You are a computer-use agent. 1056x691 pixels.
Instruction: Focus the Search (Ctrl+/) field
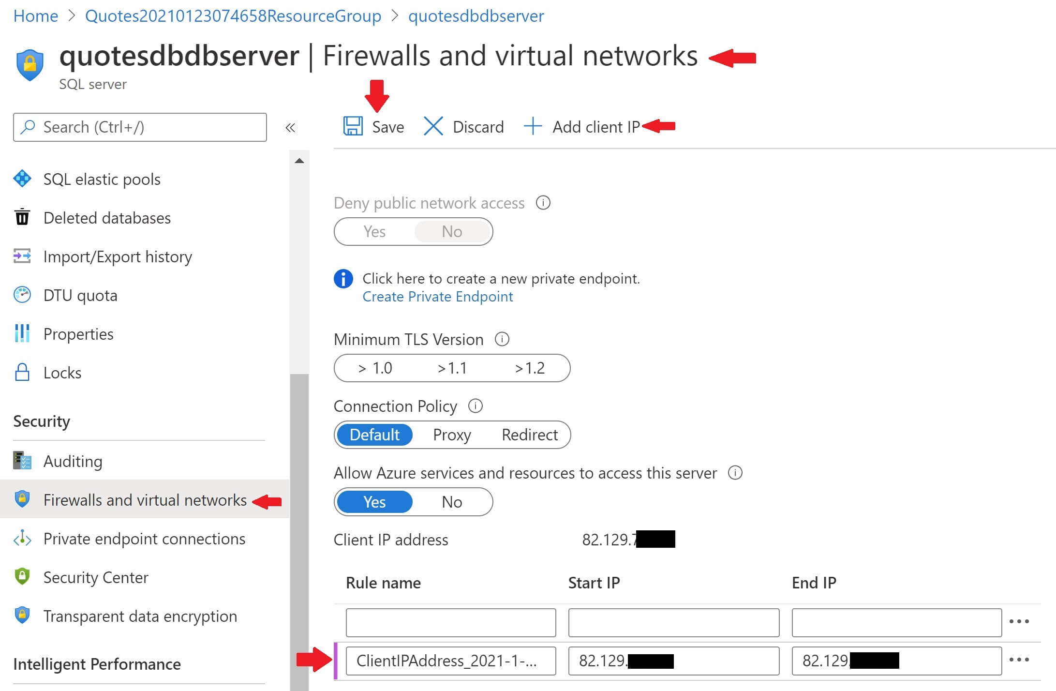(x=140, y=127)
